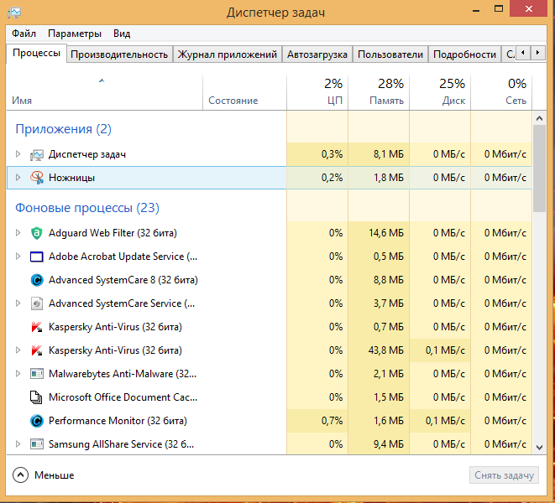
Task: Click the 0,7% CPU value
Action: point(332,421)
